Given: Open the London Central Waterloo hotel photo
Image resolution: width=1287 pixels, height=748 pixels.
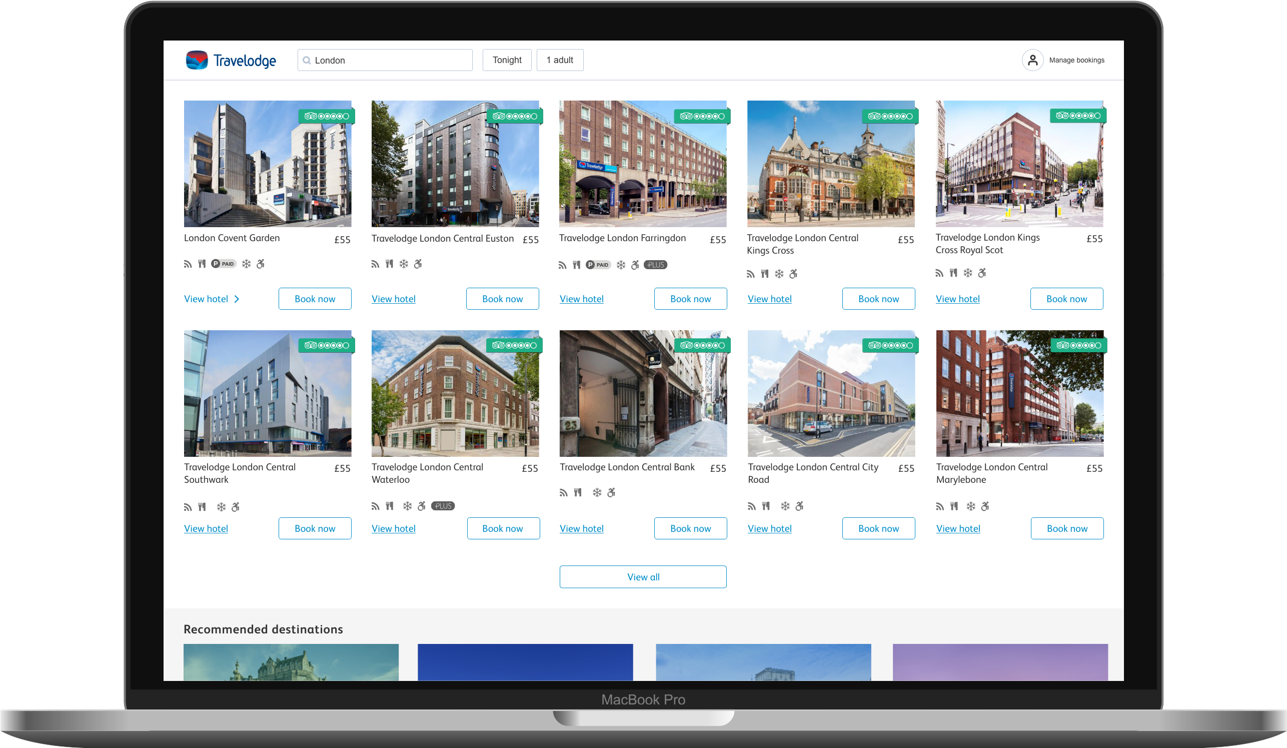Looking at the screenshot, I should point(455,393).
